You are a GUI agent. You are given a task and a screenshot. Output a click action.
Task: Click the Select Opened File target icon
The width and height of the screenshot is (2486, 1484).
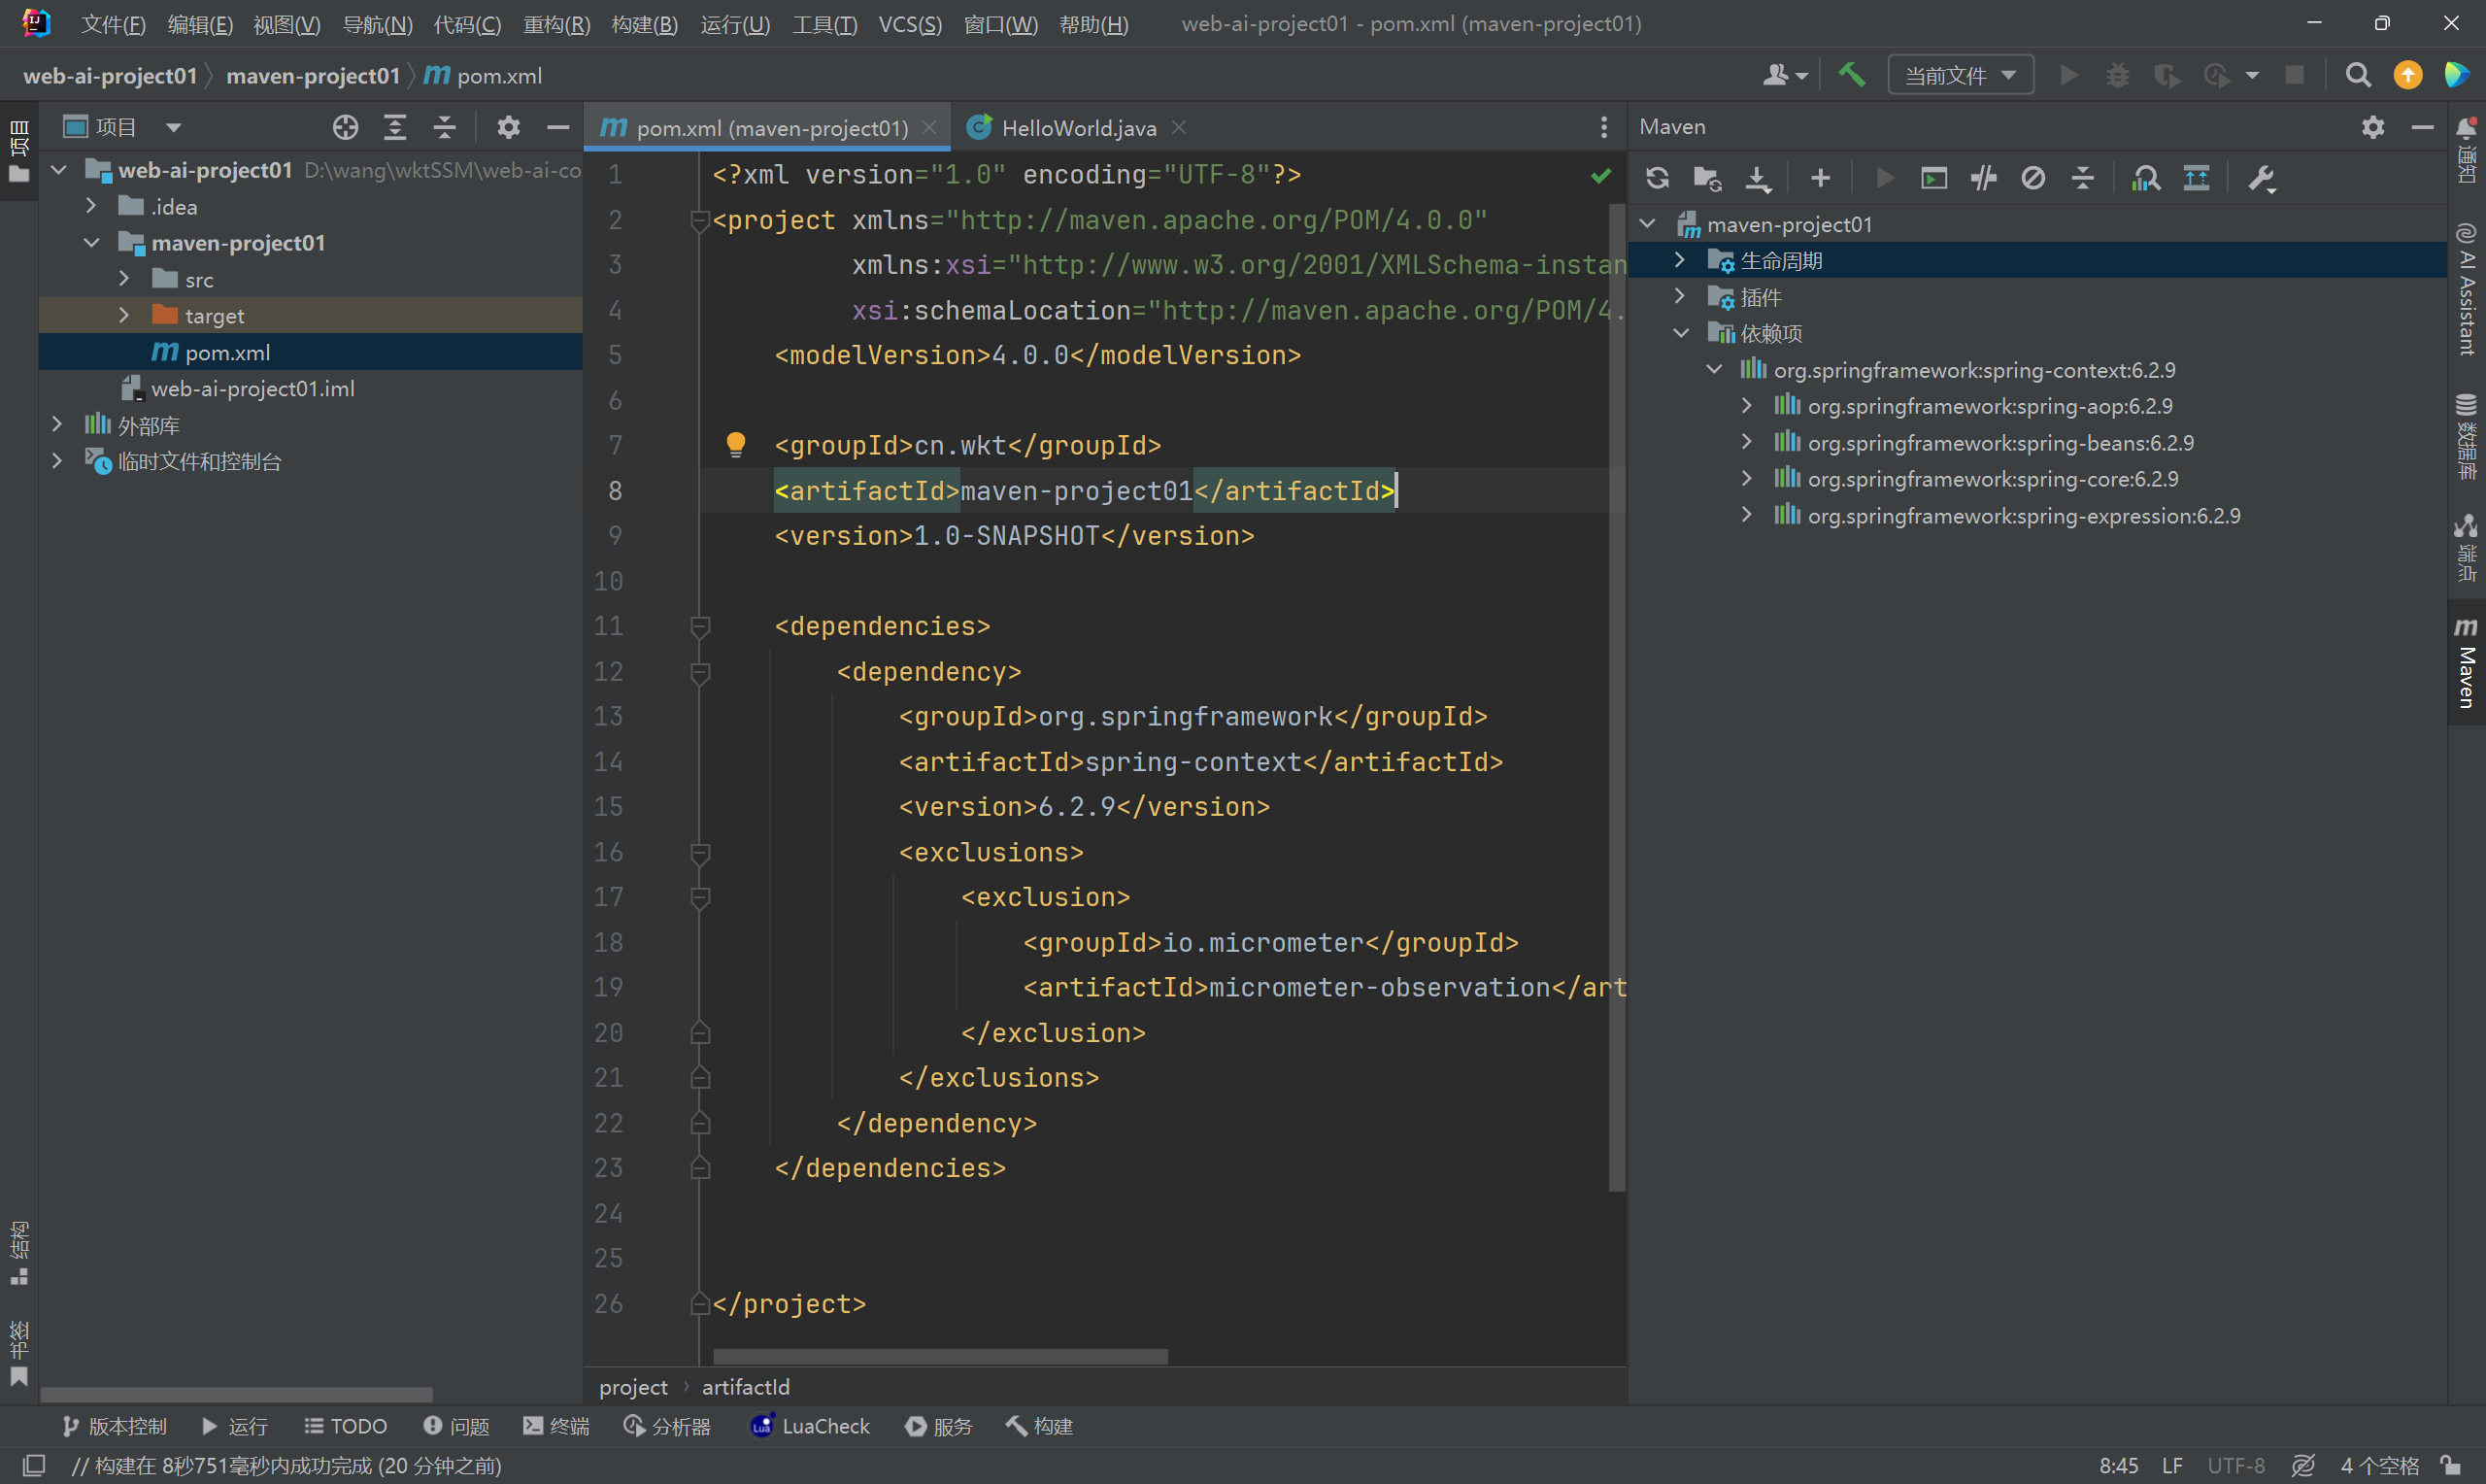[x=345, y=127]
